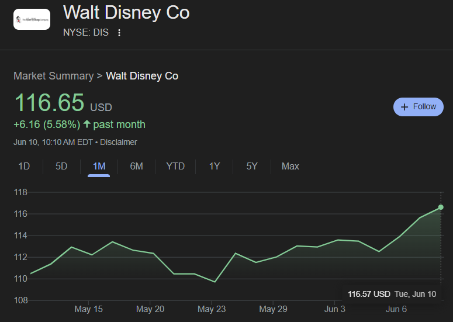The height and width of the screenshot is (322, 453).
Task: Click the Walt Disney Company logo thumbnail
Action: coord(32,19)
